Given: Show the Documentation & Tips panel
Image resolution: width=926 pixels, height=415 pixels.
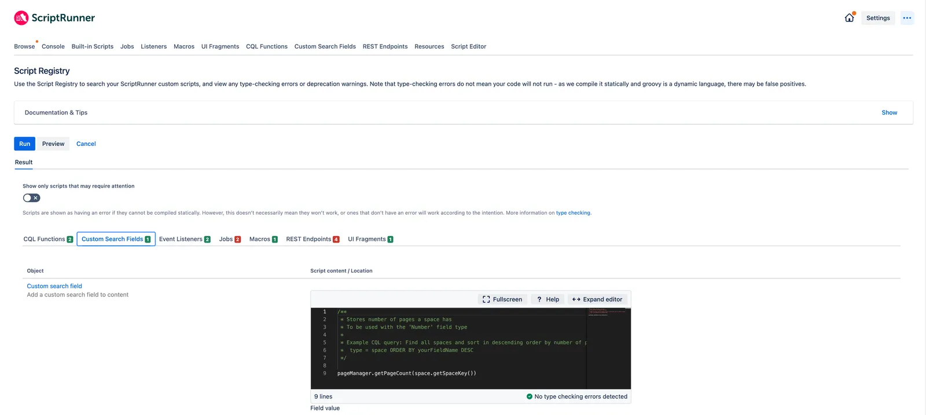Looking at the screenshot, I should (889, 112).
